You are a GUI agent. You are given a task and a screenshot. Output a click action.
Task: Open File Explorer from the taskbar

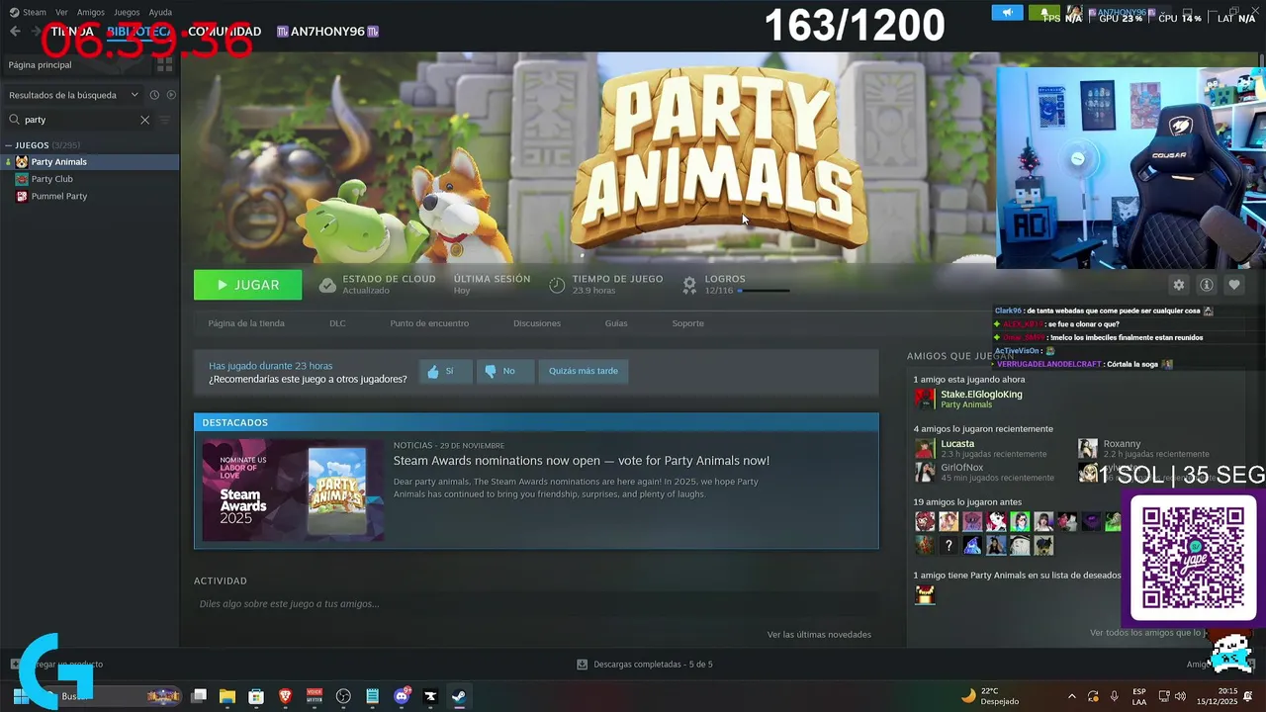tap(227, 696)
